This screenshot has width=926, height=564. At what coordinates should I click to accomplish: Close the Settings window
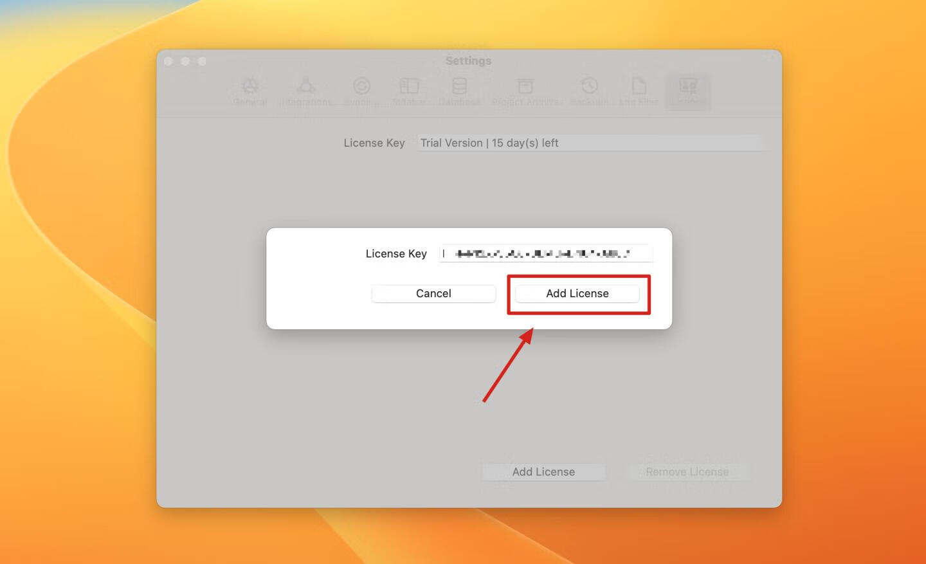tap(168, 61)
